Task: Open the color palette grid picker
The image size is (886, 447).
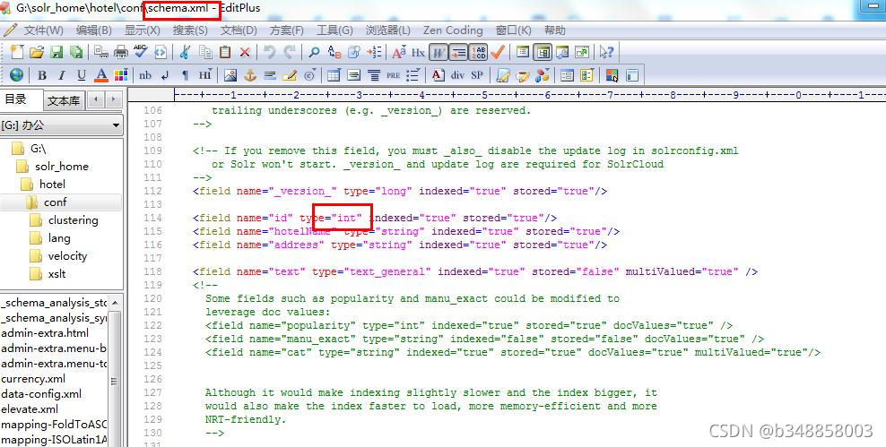Action: (x=121, y=74)
